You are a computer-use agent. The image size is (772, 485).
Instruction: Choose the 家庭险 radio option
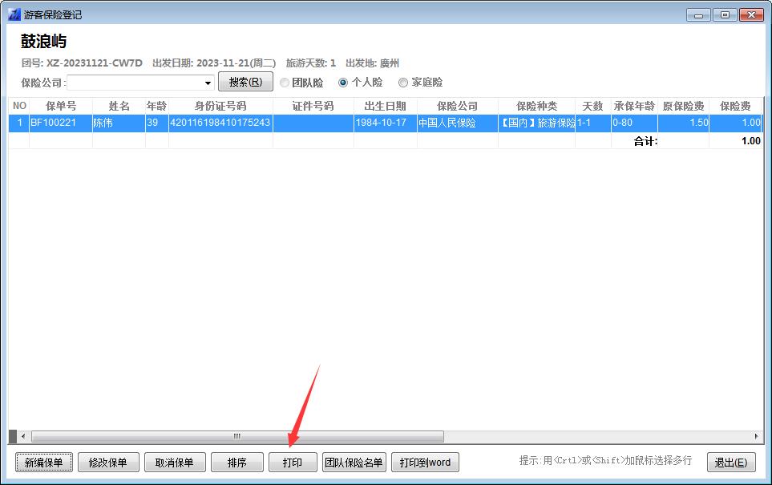[x=403, y=83]
